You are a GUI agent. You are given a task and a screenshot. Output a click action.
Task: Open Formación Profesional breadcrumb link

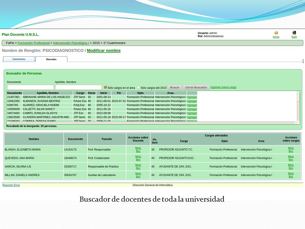pos(34,43)
